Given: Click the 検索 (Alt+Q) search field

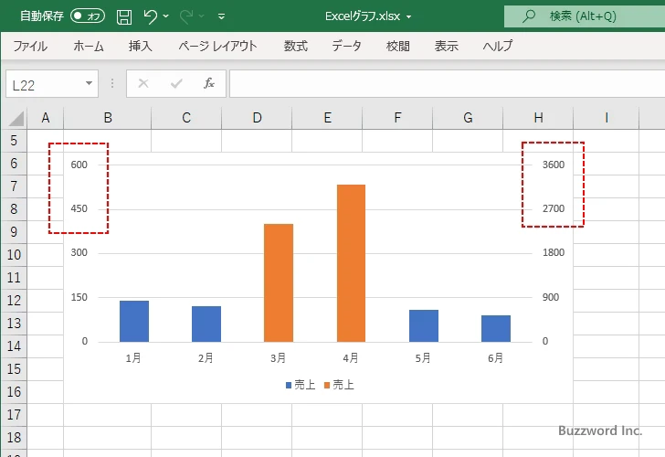Looking at the screenshot, I should tap(585, 16).
